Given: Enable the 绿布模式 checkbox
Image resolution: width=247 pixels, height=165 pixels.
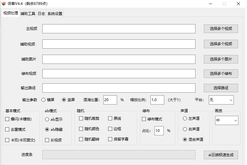Looking at the screenshot, I should pyautogui.click(x=144, y=119).
